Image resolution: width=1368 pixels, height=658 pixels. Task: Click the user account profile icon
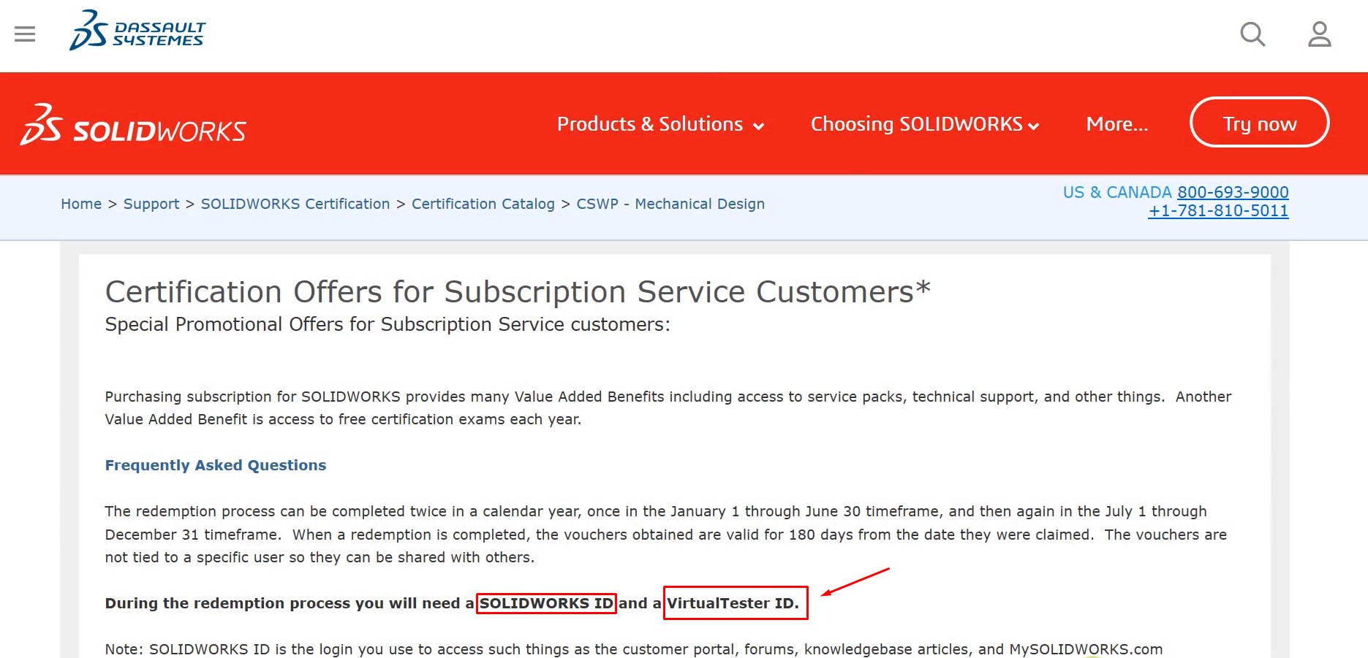click(x=1319, y=34)
